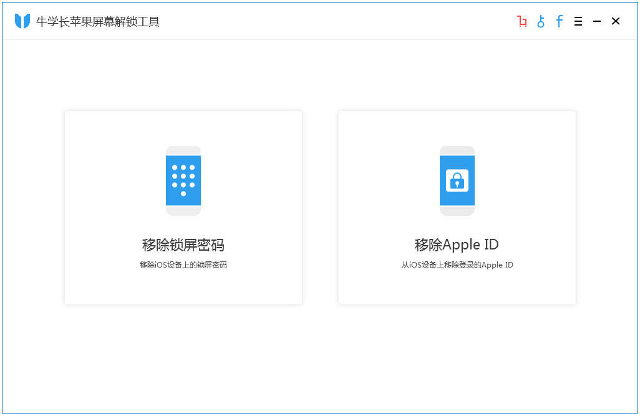Screen dimensions: 640x416
Task: Click the keypad phone icon
Action: click(183, 181)
